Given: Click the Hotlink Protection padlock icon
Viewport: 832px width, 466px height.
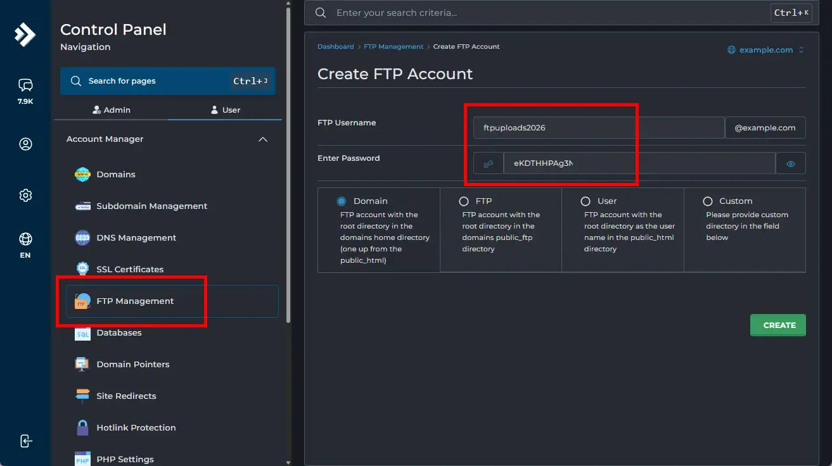Looking at the screenshot, I should tap(82, 427).
